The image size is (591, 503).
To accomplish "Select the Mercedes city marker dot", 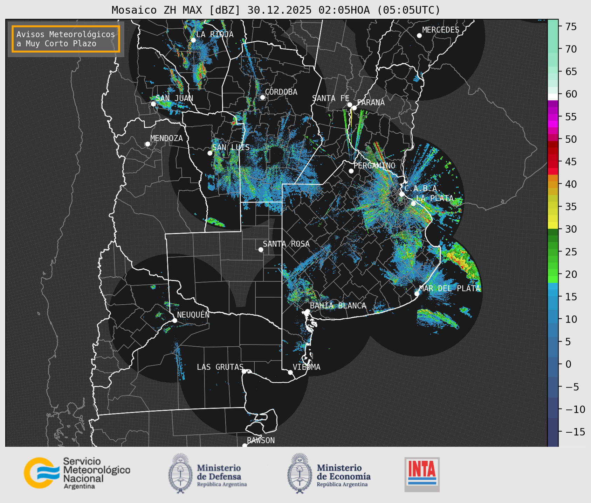I will [419, 36].
